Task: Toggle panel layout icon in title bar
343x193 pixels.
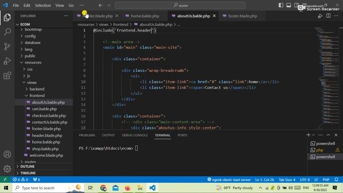Action: pyautogui.click(x=289, y=5)
